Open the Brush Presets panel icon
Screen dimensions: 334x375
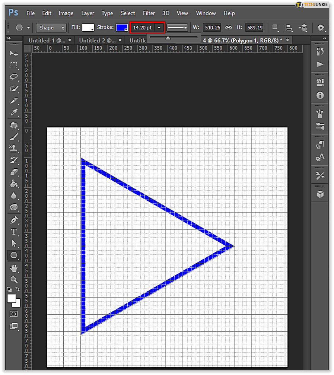coord(320,126)
